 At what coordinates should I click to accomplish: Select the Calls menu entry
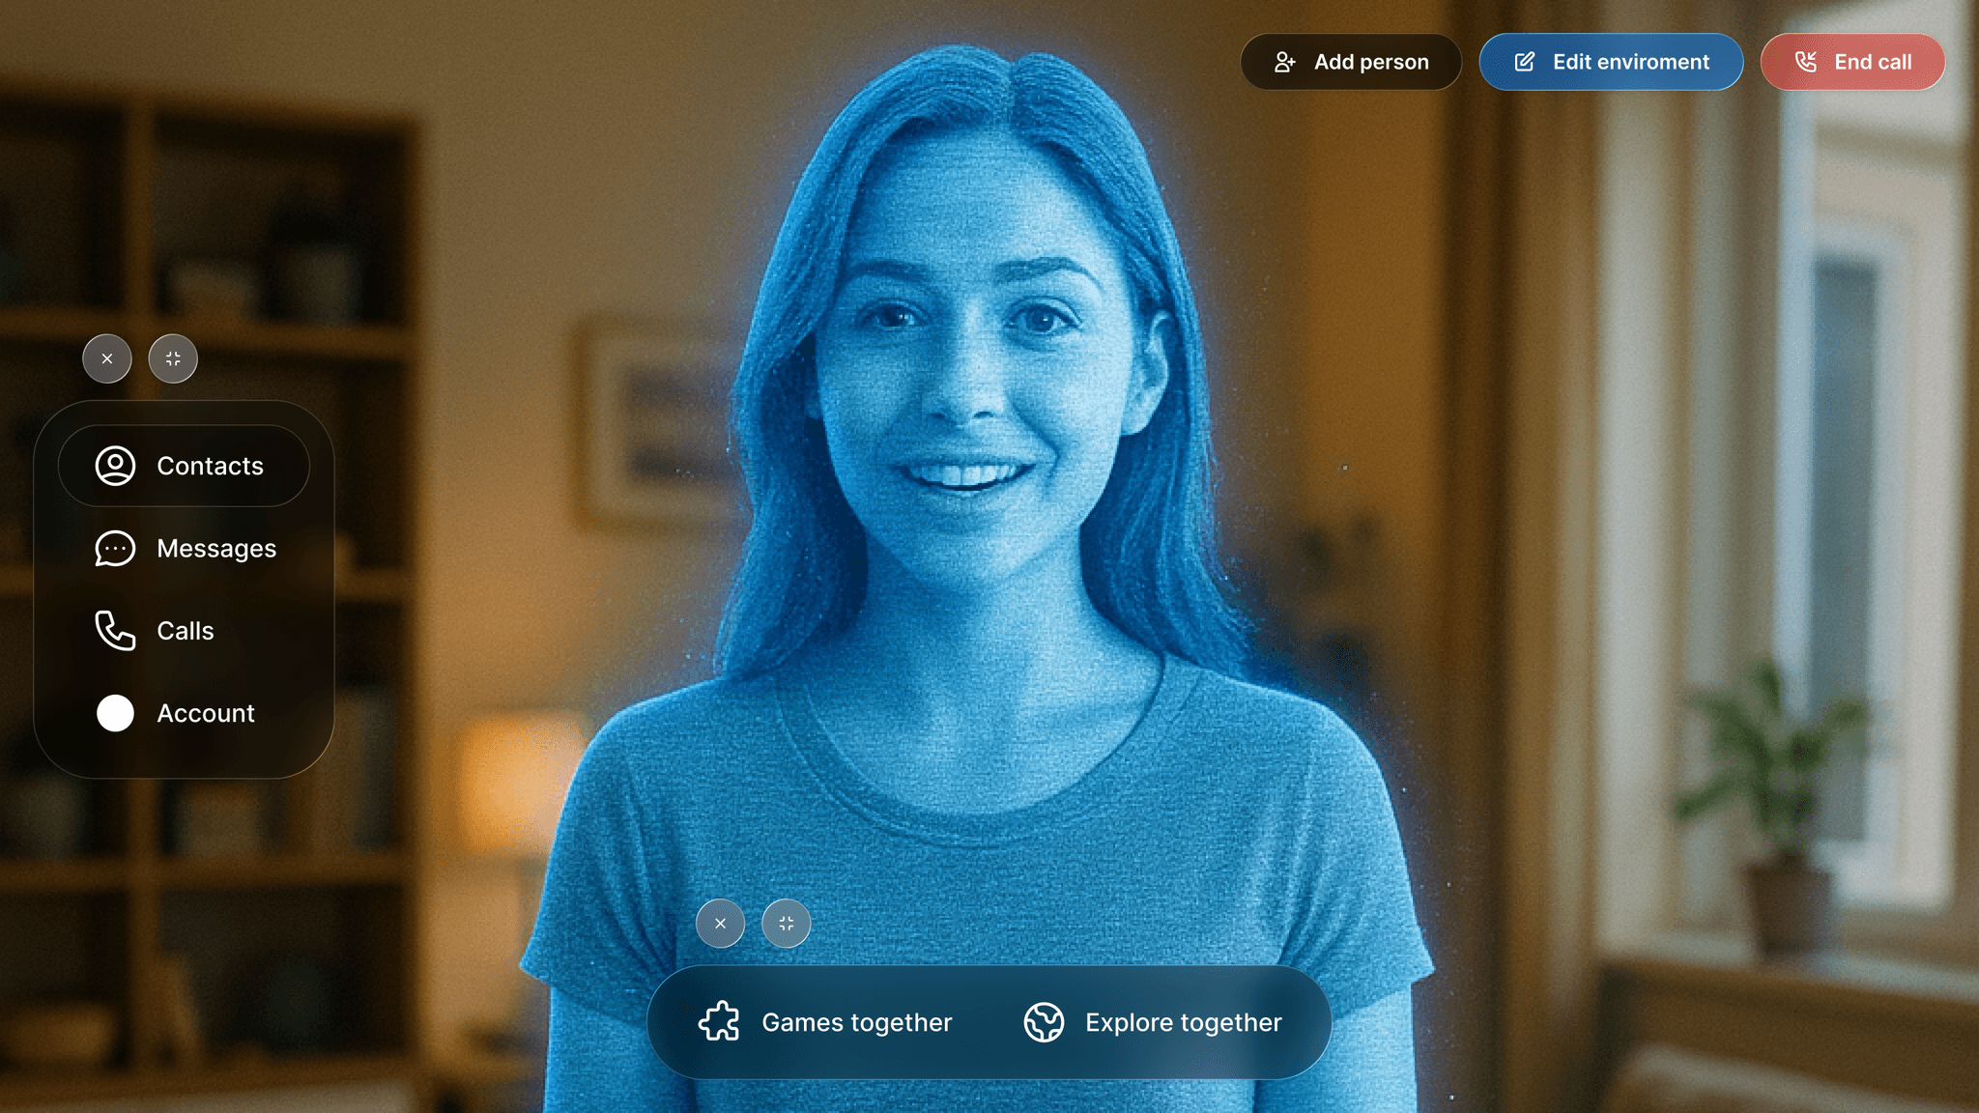[x=186, y=631]
